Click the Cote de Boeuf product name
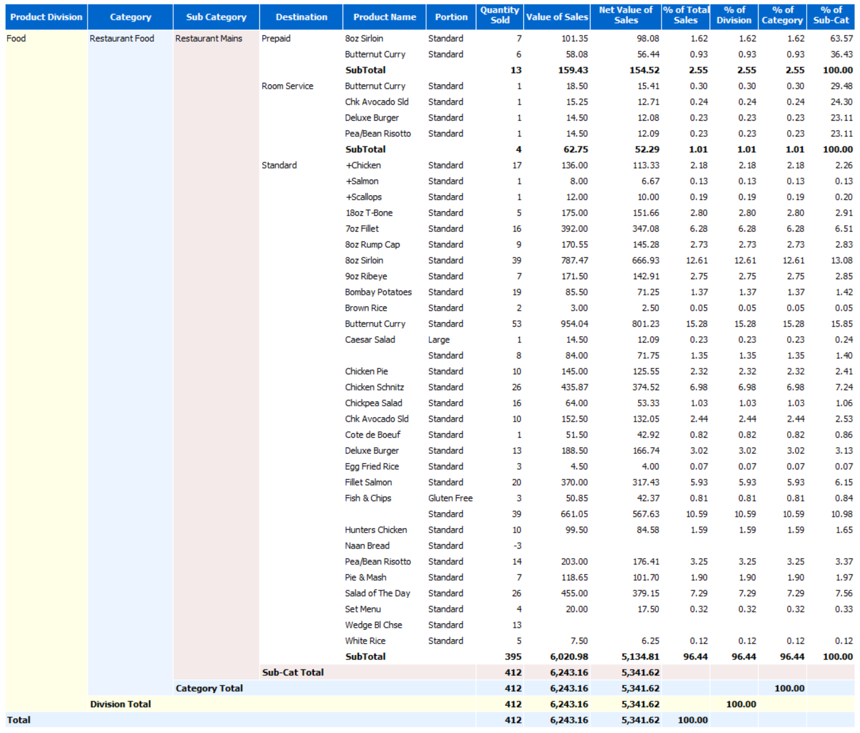 pyautogui.click(x=372, y=435)
